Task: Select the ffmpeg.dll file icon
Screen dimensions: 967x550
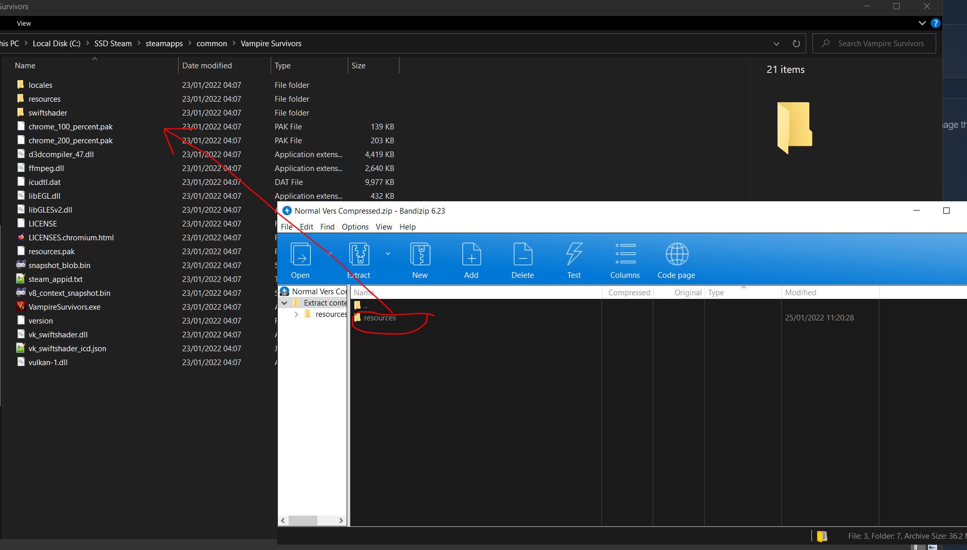Action: (21, 168)
